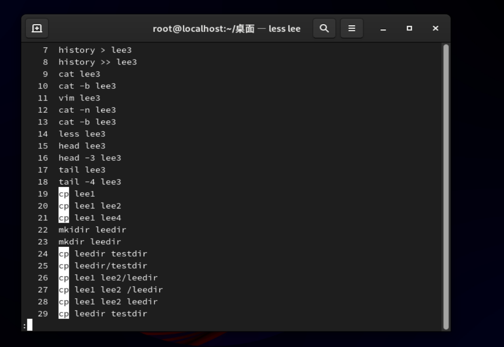The image size is (504, 347).
Task: Select line 22 'mkidir leedir'
Action: point(92,230)
